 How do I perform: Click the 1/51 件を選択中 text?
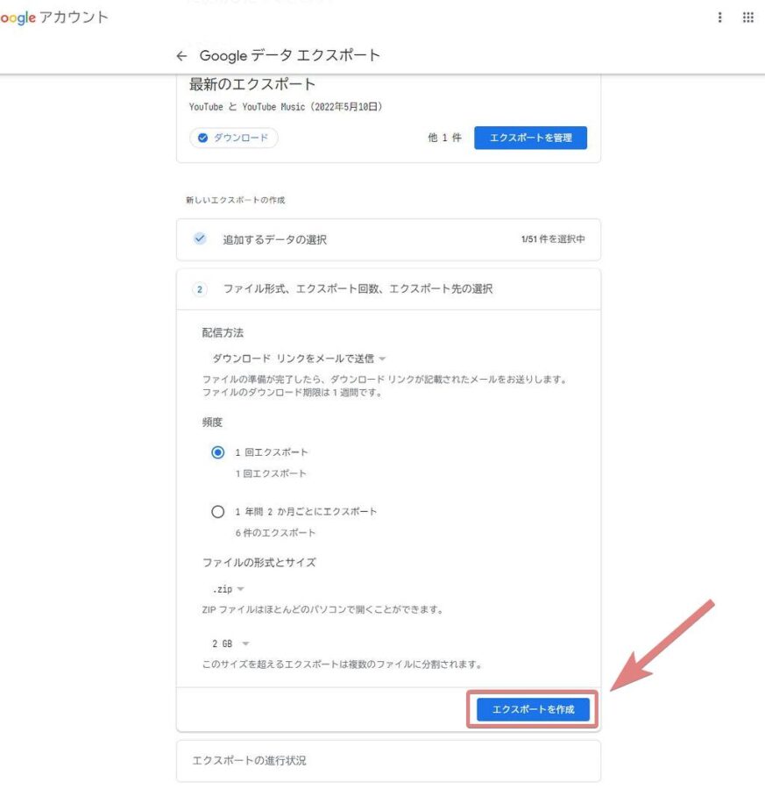pos(553,239)
